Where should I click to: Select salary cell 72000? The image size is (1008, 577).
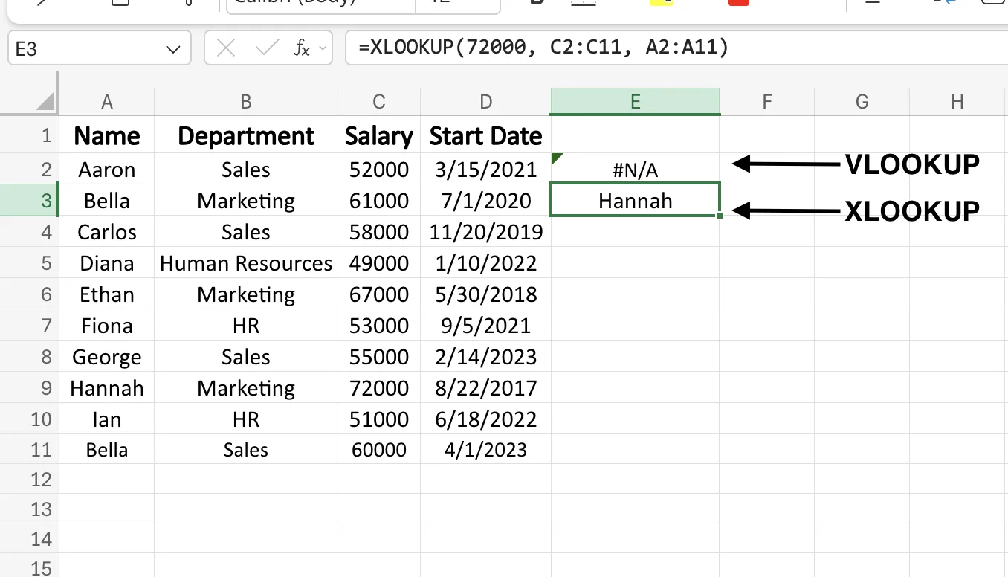click(379, 388)
